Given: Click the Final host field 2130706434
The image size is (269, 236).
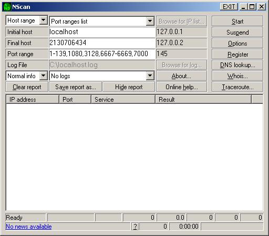Looking at the screenshot, I should coord(102,43).
